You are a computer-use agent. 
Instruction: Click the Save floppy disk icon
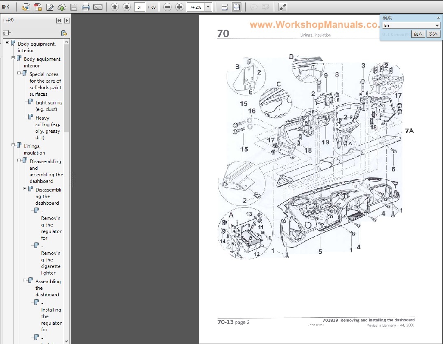tap(74, 7)
